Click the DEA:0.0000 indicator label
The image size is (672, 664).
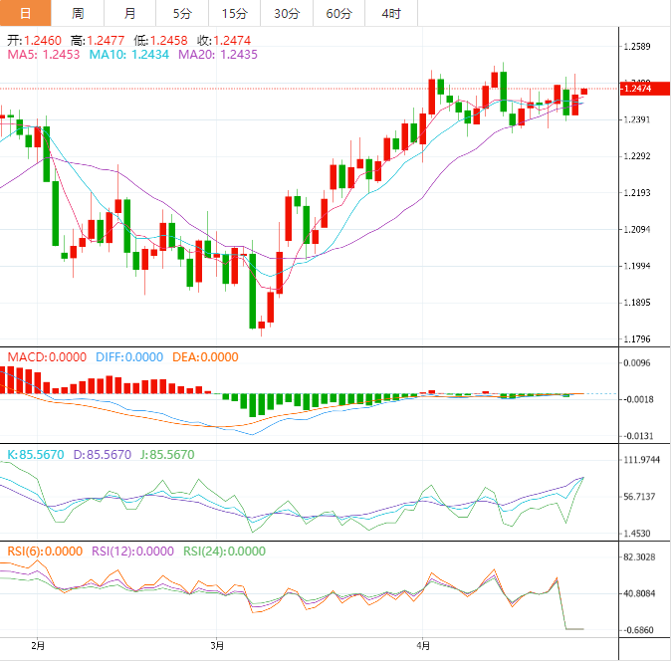pyautogui.click(x=205, y=357)
